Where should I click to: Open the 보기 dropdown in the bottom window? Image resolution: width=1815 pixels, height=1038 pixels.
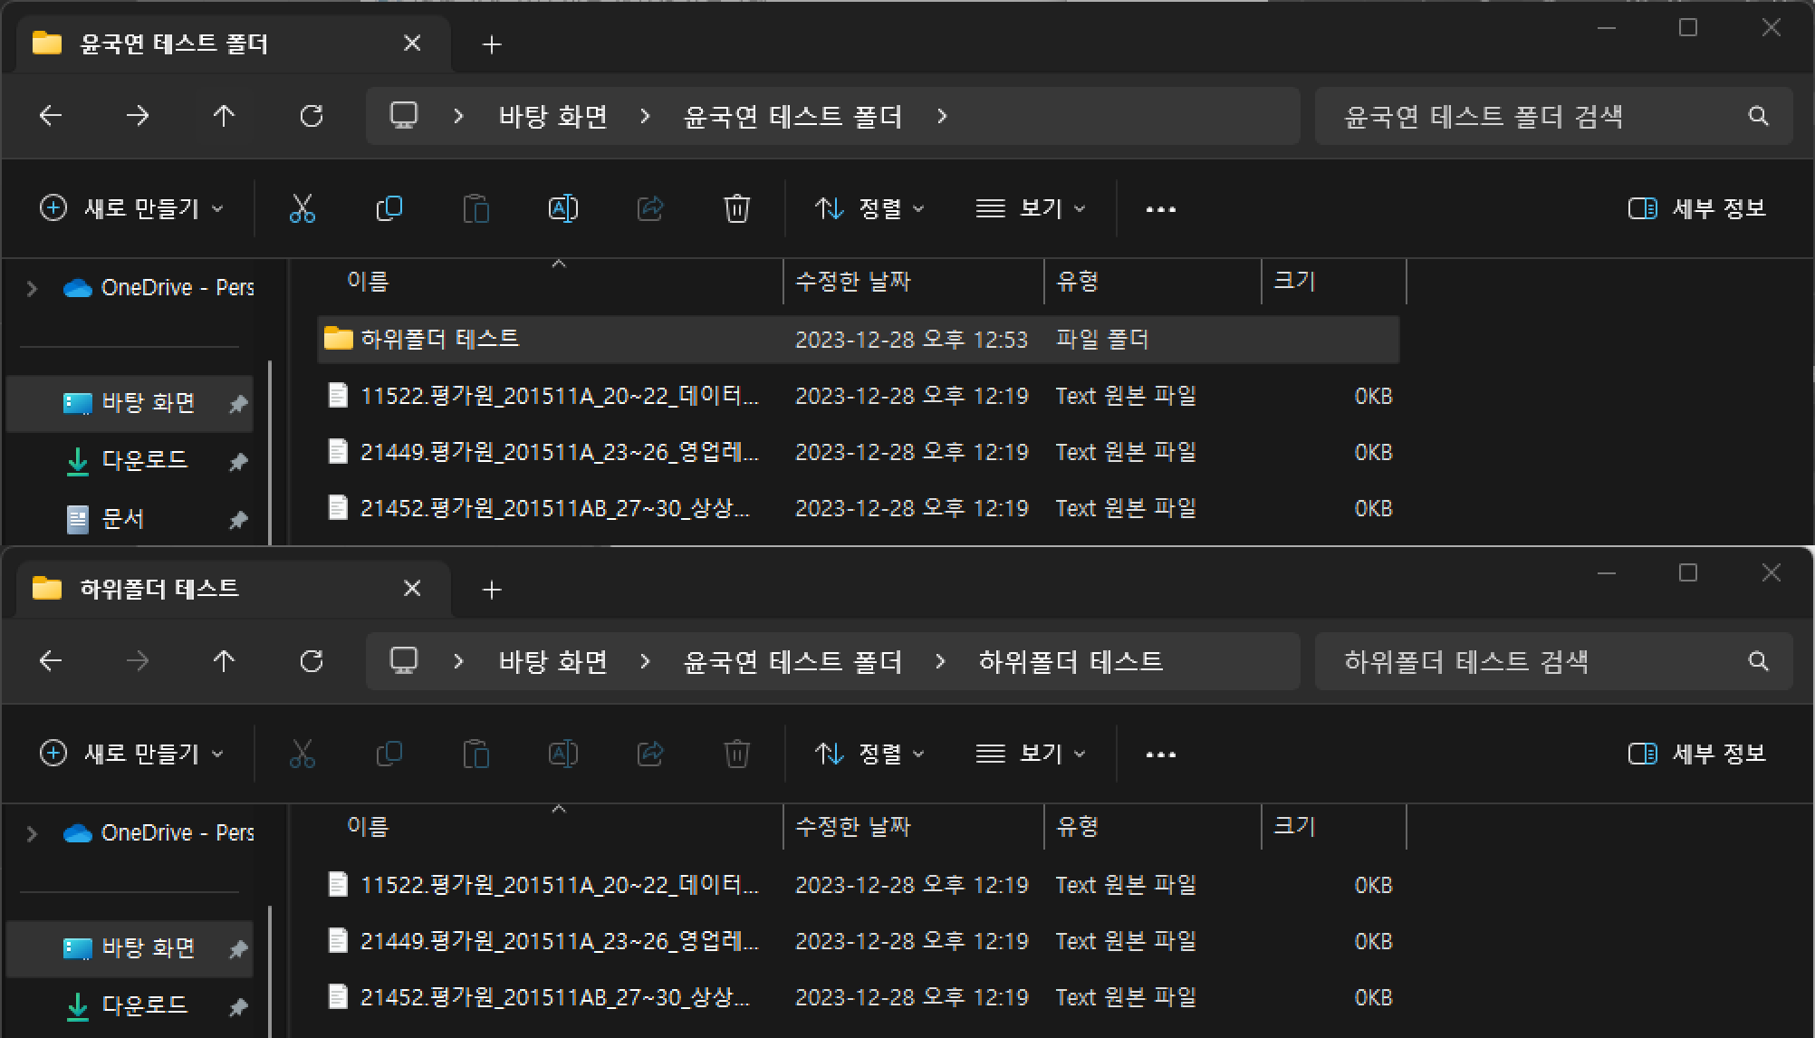[x=1031, y=754]
